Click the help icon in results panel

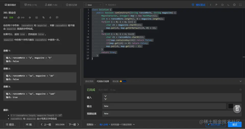240,90
